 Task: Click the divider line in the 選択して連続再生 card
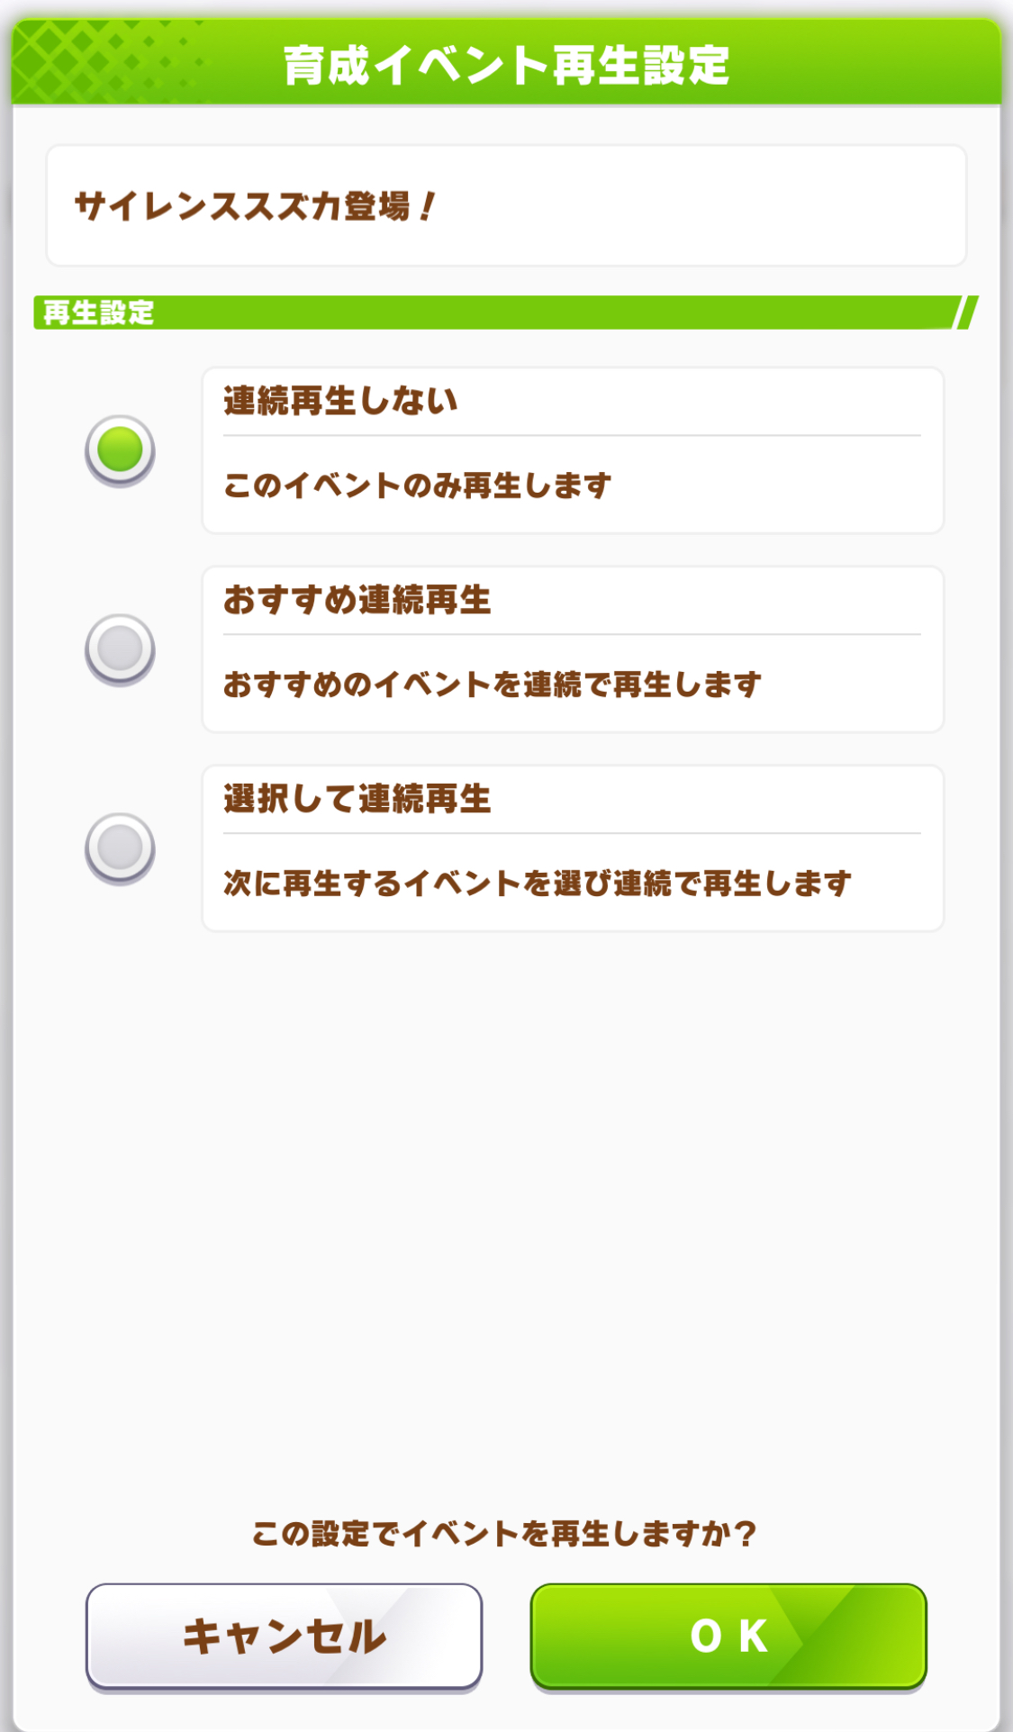click(572, 834)
